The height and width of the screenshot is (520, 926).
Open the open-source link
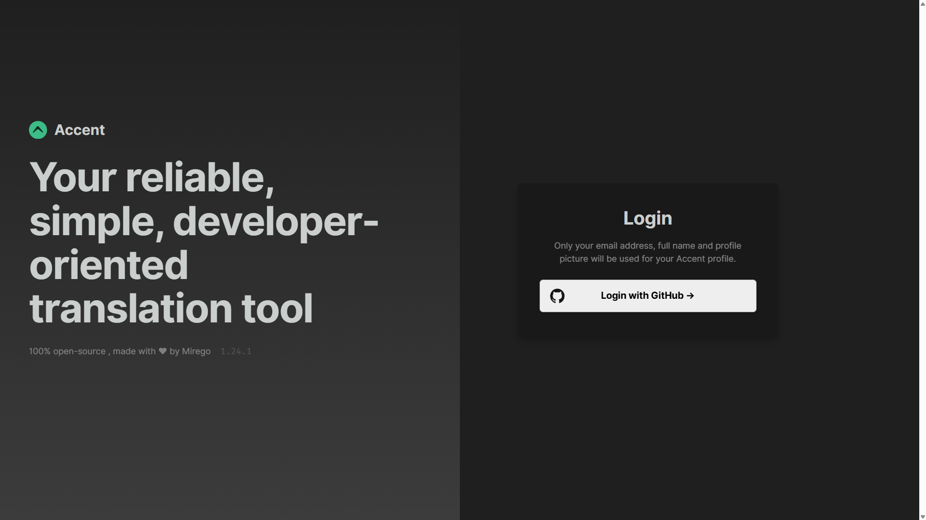[79, 351]
